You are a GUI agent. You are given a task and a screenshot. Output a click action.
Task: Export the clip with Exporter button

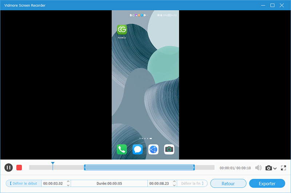coord(267,184)
